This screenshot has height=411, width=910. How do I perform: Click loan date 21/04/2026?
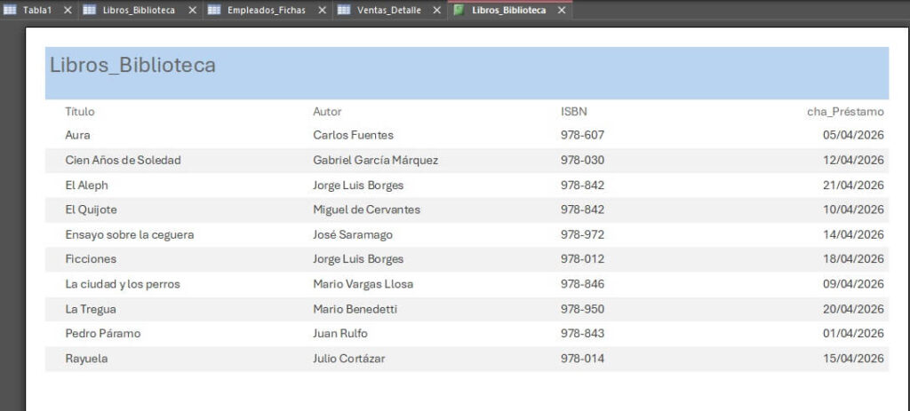854,185
